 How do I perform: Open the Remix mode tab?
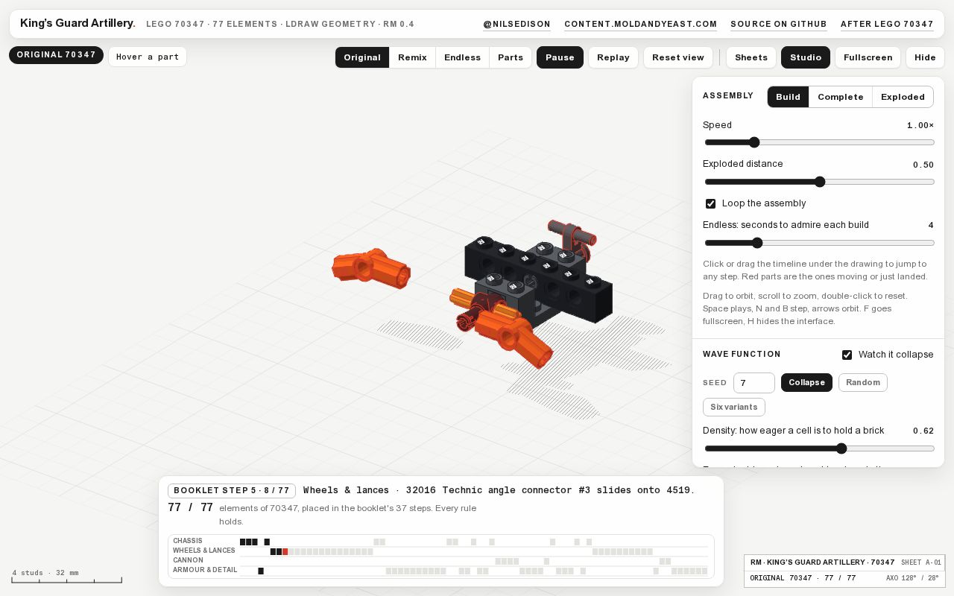click(412, 57)
